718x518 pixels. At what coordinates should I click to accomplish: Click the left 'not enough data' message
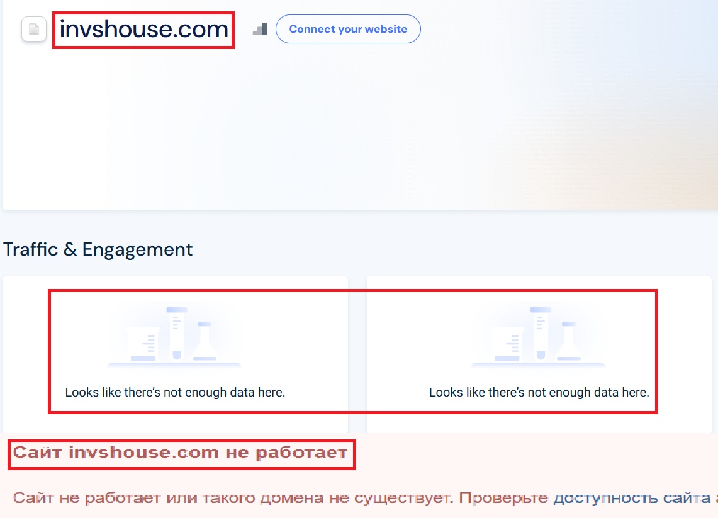click(174, 392)
